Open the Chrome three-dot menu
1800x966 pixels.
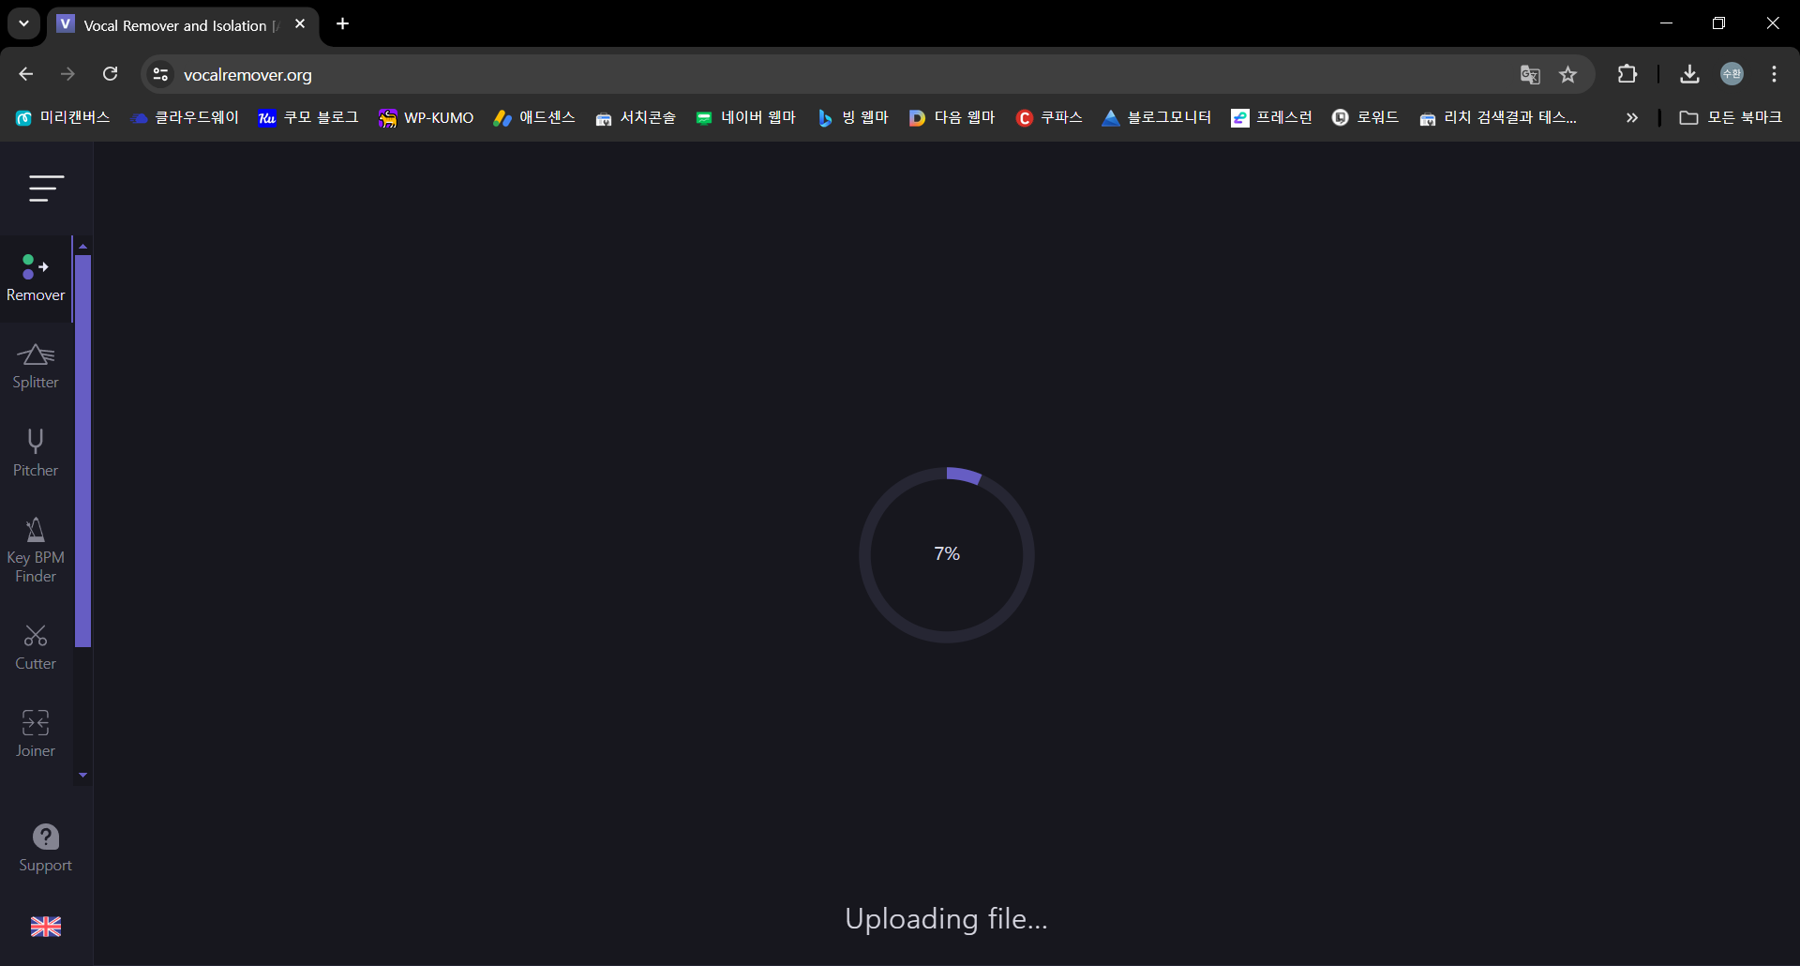[x=1775, y=74]
